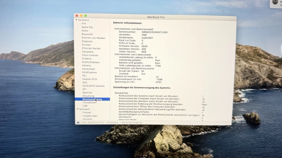
Task: Click Stromverbrauch value -1398
Action: (x=159, y=79)
